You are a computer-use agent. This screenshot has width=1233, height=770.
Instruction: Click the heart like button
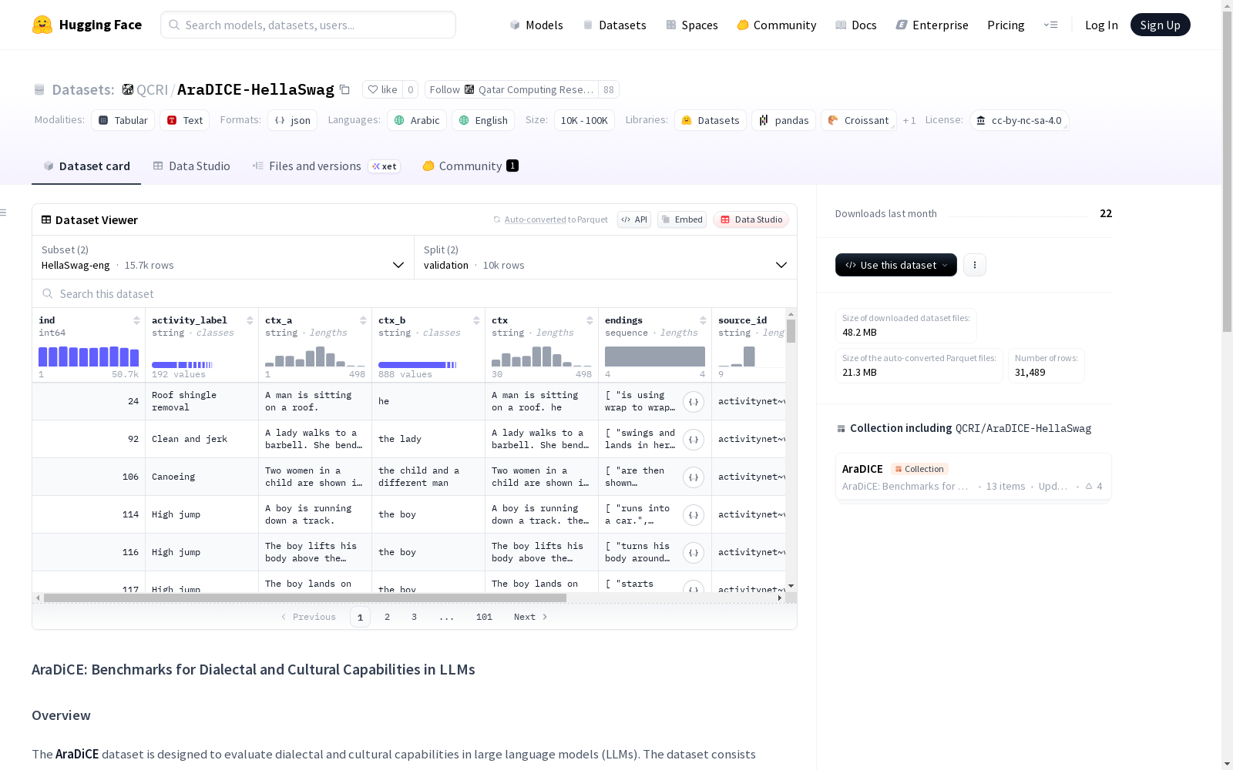(x=382, y=90)
